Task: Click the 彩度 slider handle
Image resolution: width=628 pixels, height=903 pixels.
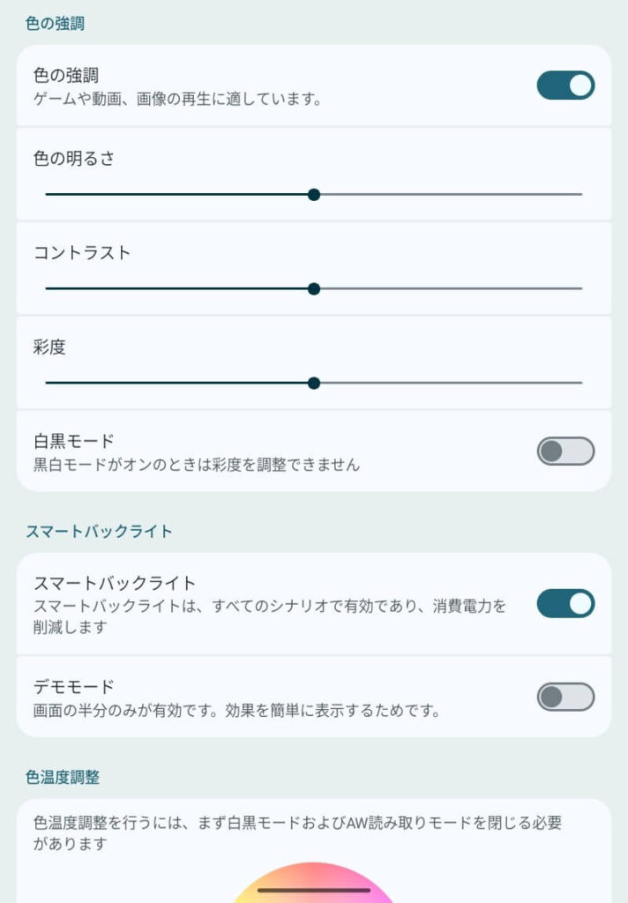Action: pyautogui.click(x=314, y=383)
